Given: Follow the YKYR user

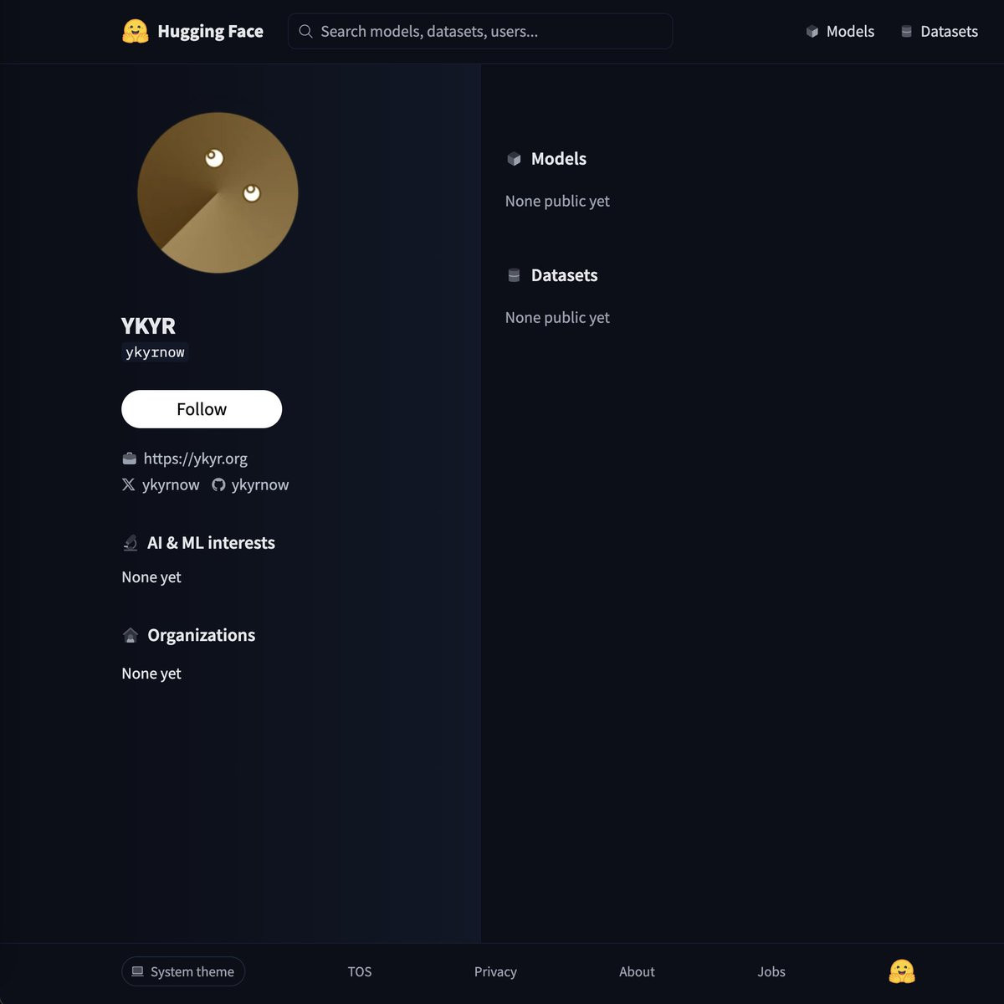Looking at the screenshot, I should pos(202,409).
